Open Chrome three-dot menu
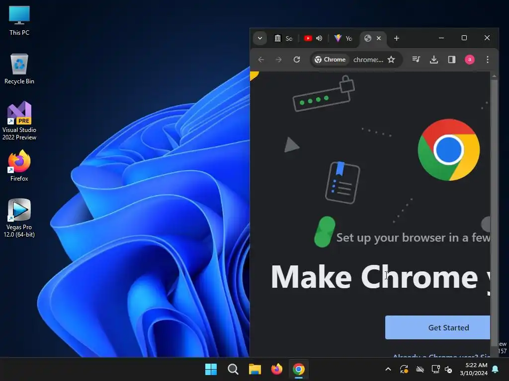This screenshot has width=509, height=381. pos(488,60)
